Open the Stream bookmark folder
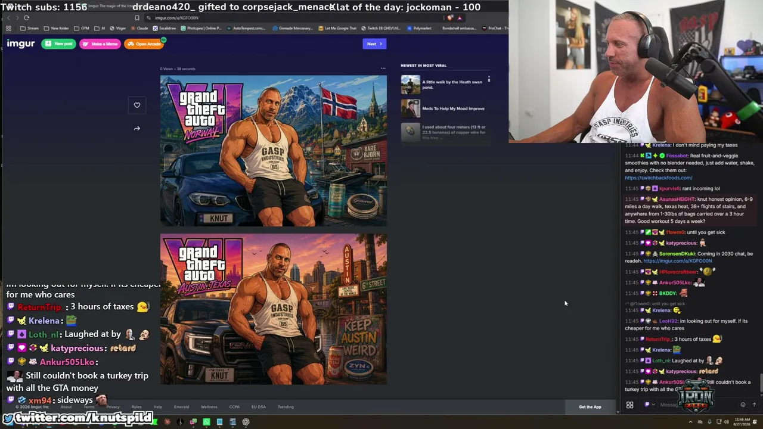The image size is (763, 429). coord(30,28)
